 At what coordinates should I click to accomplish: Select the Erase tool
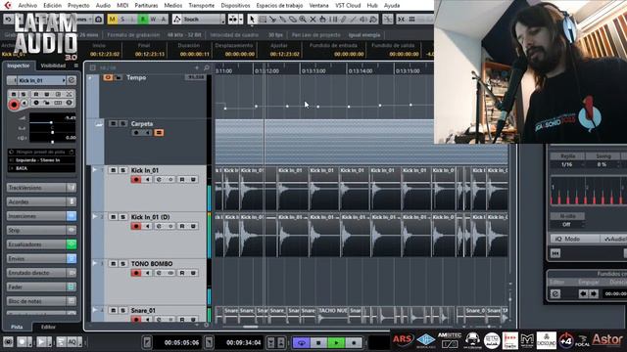292,20
